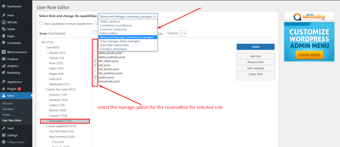Choose Author (author) from role list
The width and height of the screenshot is (340, 147).
[128, 22]
